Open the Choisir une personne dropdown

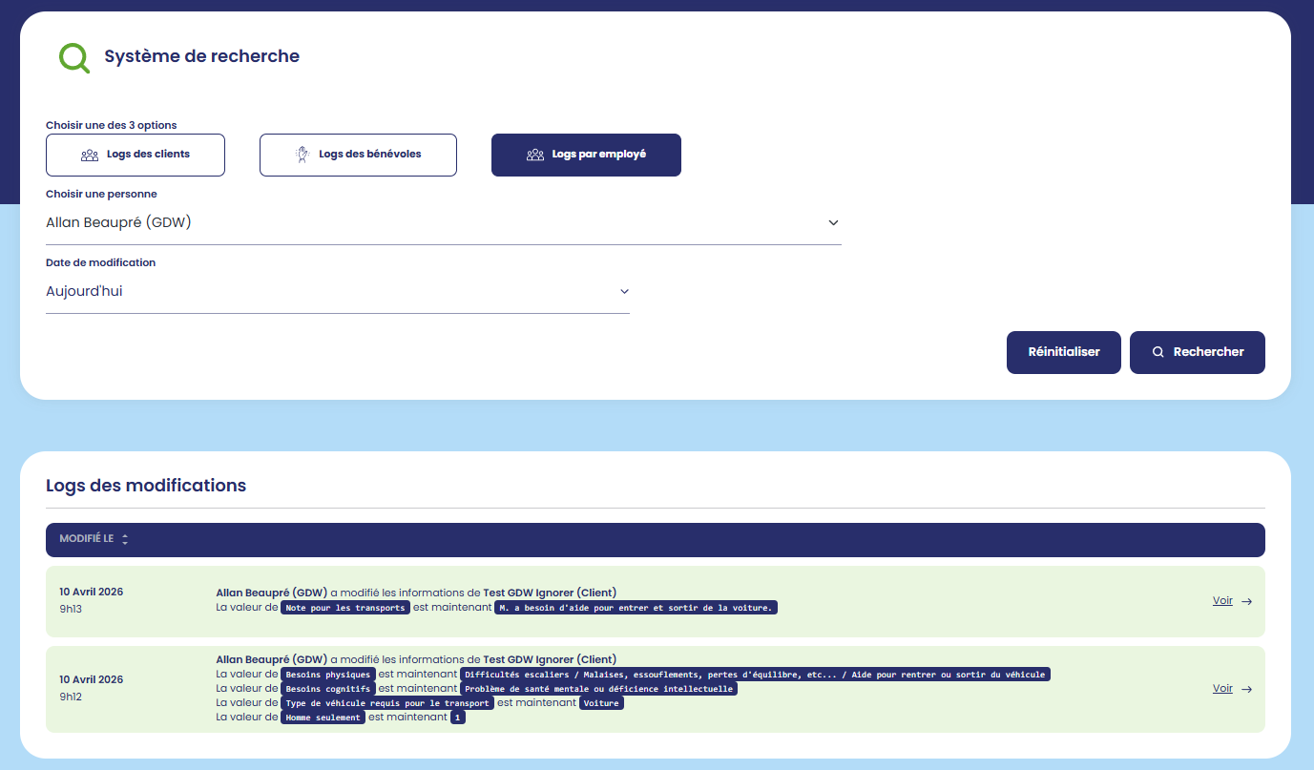[x=443, y=223]
